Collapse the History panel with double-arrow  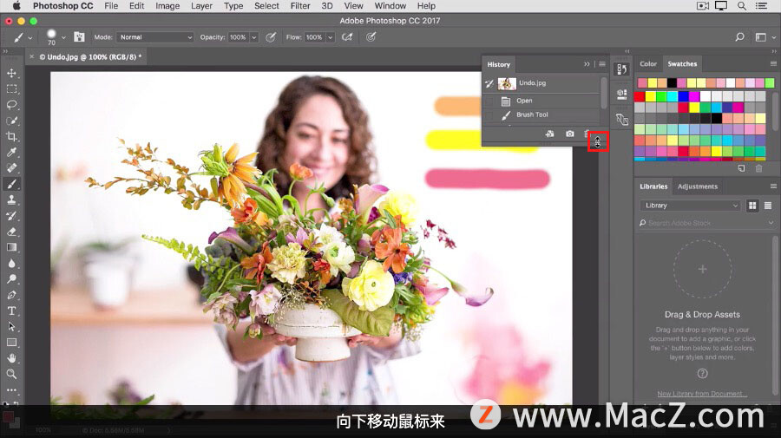pos(587,64)
